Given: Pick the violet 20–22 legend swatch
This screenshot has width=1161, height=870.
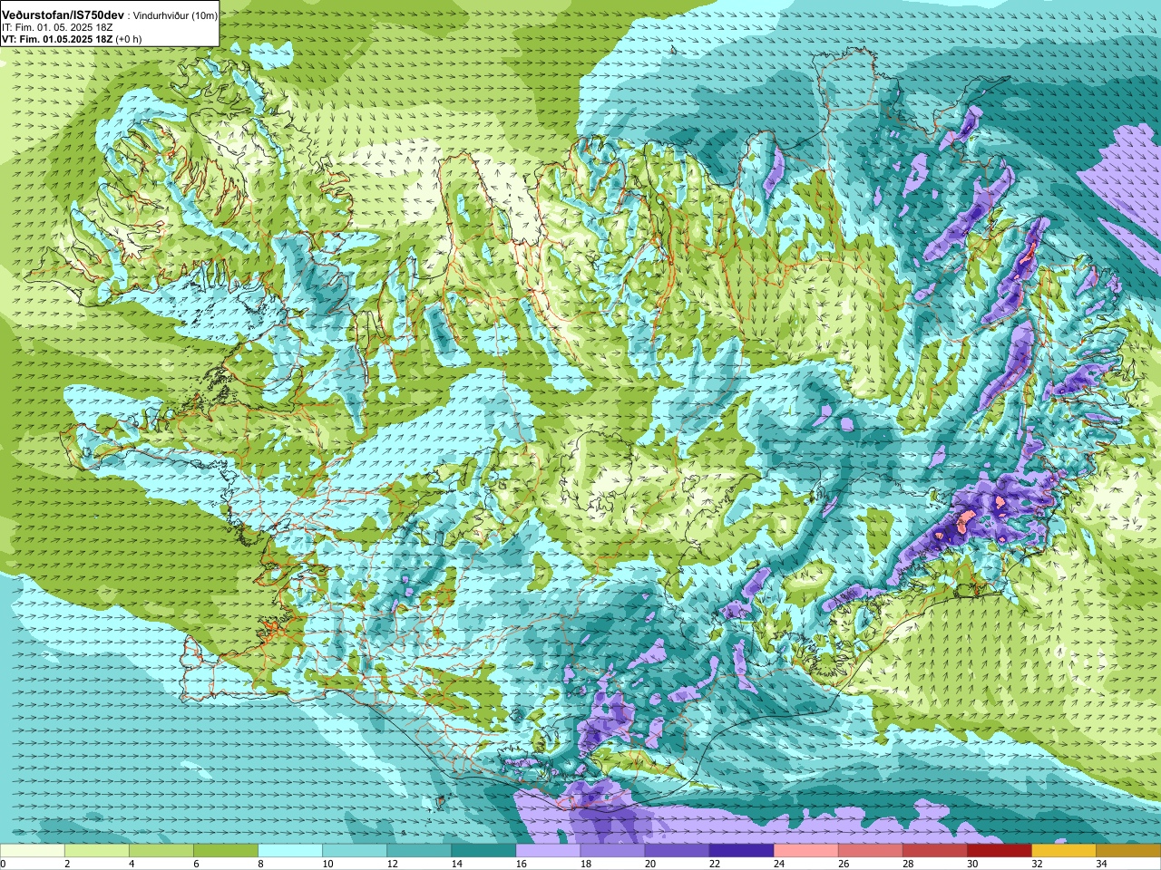Looking at the screenshot, I should pos(677,851).
